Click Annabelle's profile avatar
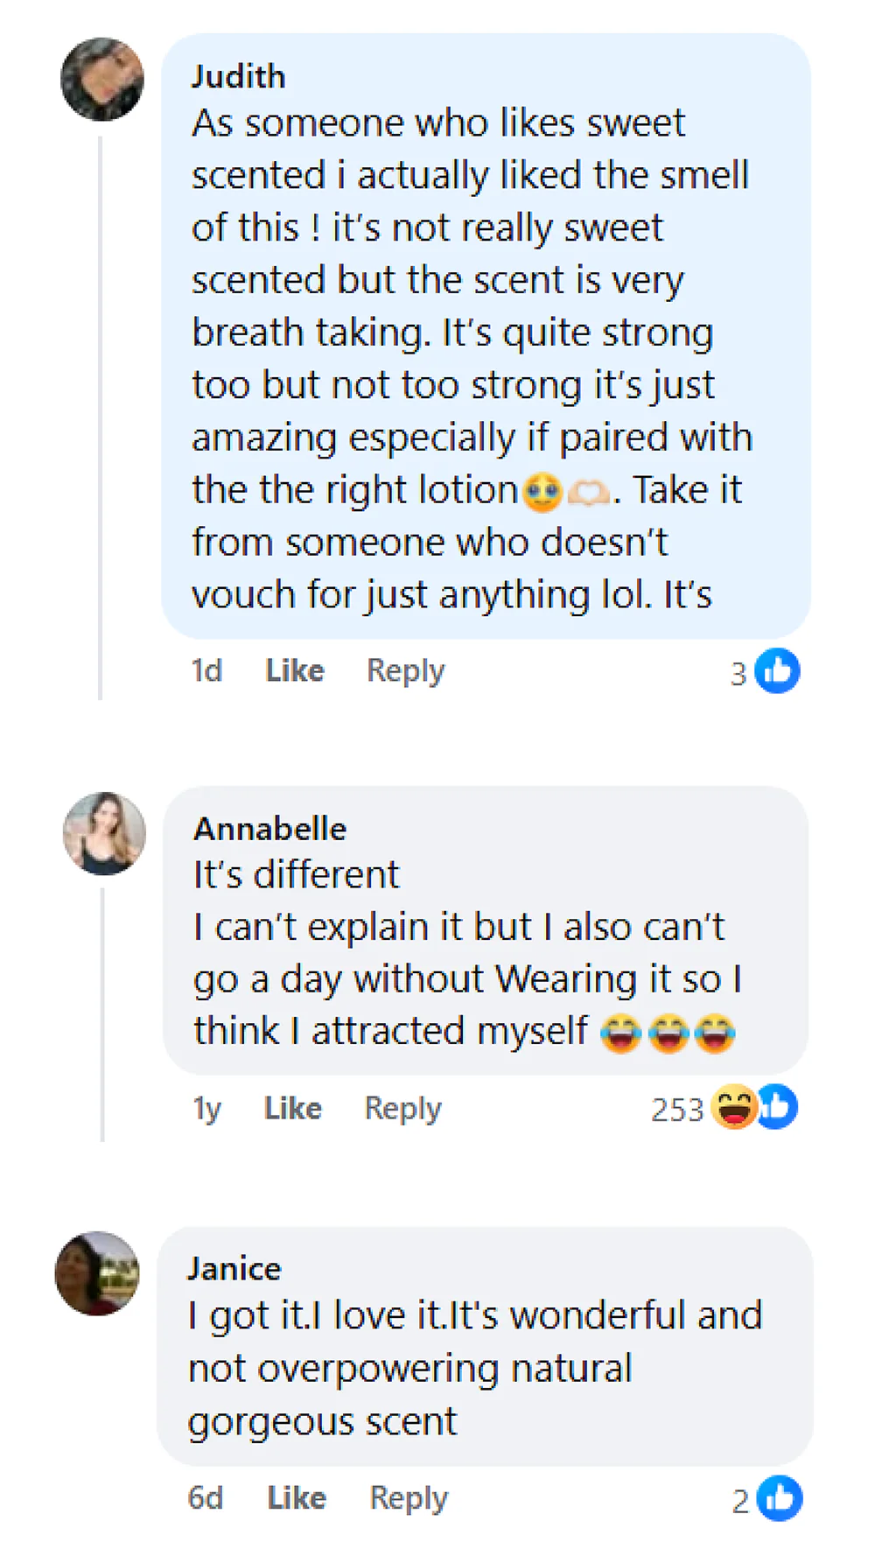This screenshot has height=1556, width=875. tap(104, 833)
